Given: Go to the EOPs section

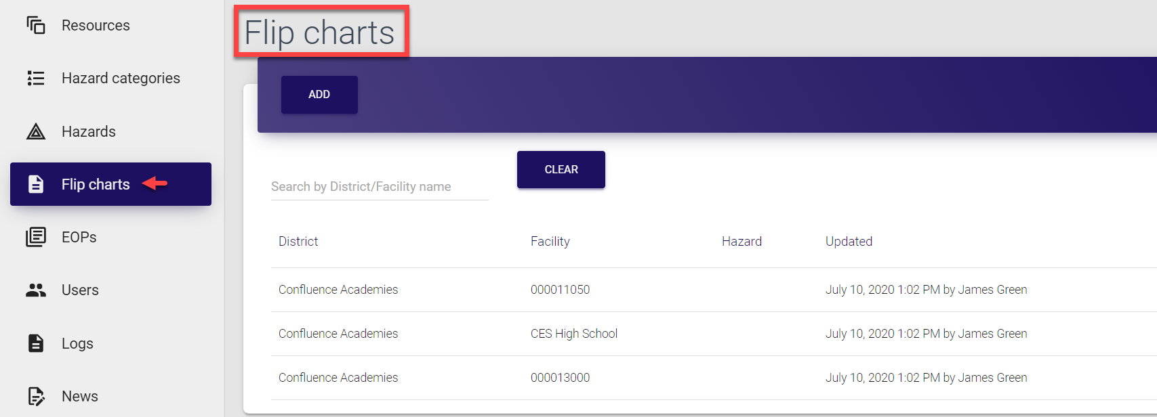Looking at the screenshot, I should tap(79, 237).
